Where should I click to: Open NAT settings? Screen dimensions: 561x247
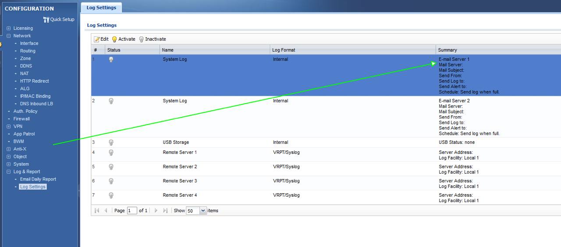point(24,73)
